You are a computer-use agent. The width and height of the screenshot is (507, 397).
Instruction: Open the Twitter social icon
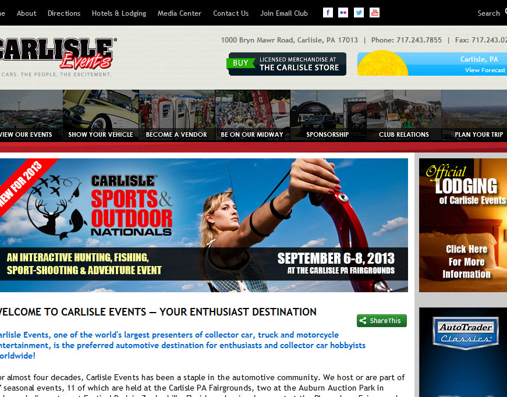tap(359, 13)
